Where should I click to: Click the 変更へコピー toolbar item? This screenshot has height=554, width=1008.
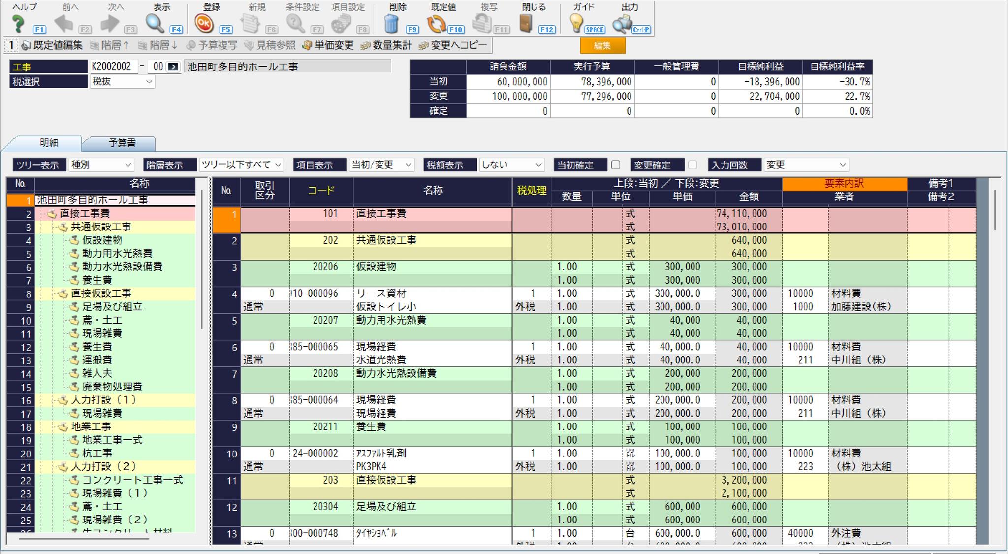pos(453,45)
